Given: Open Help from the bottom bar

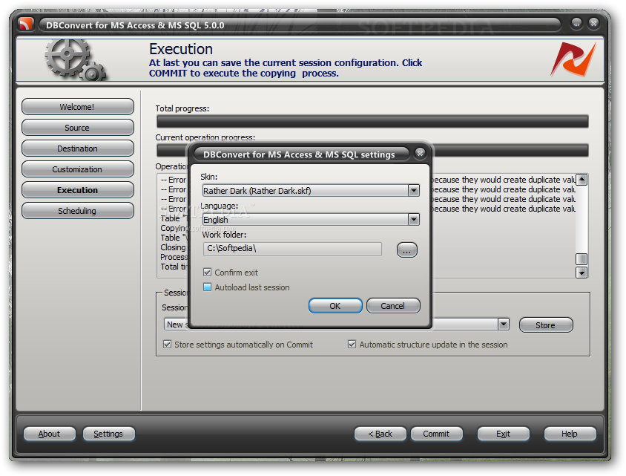Looking at the screenshot, I should point(570,434).
